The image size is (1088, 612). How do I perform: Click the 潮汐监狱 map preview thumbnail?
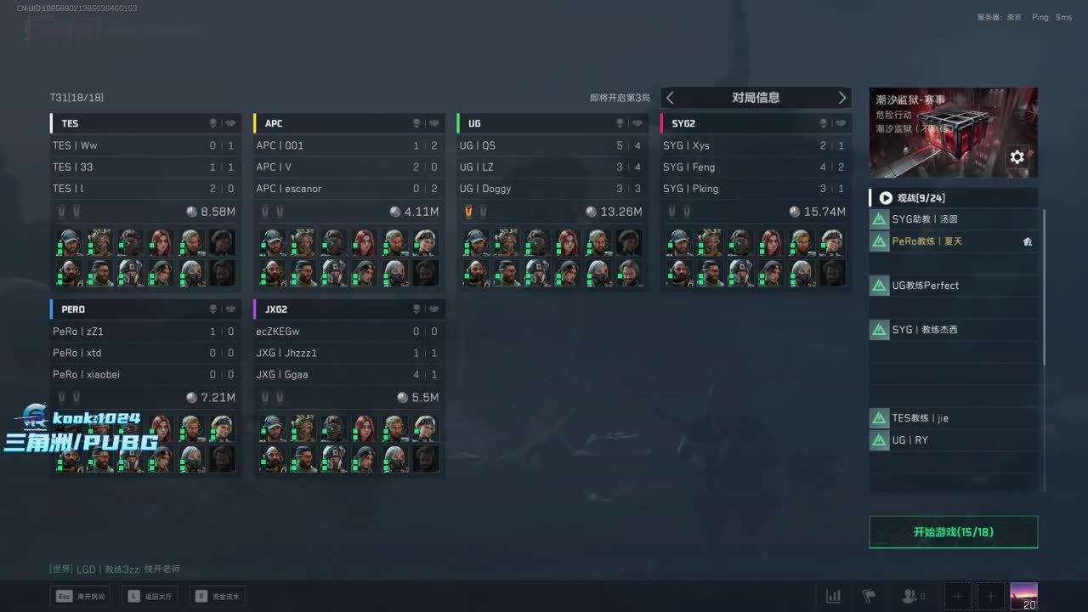click(x=953, y=133)
